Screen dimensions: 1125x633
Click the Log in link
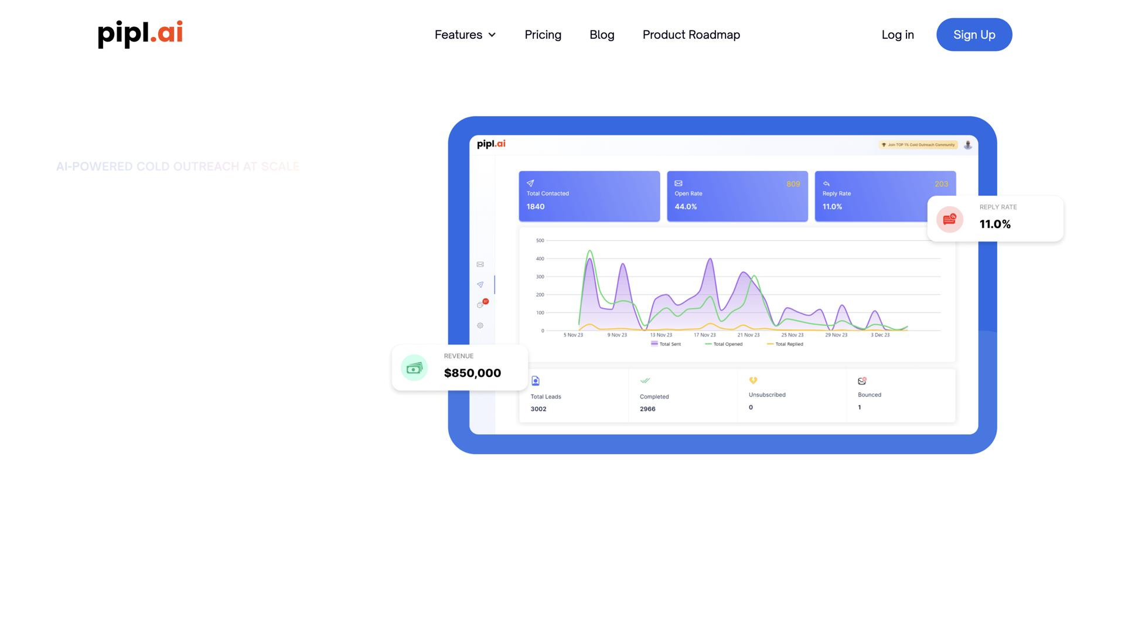click(897, 35)
